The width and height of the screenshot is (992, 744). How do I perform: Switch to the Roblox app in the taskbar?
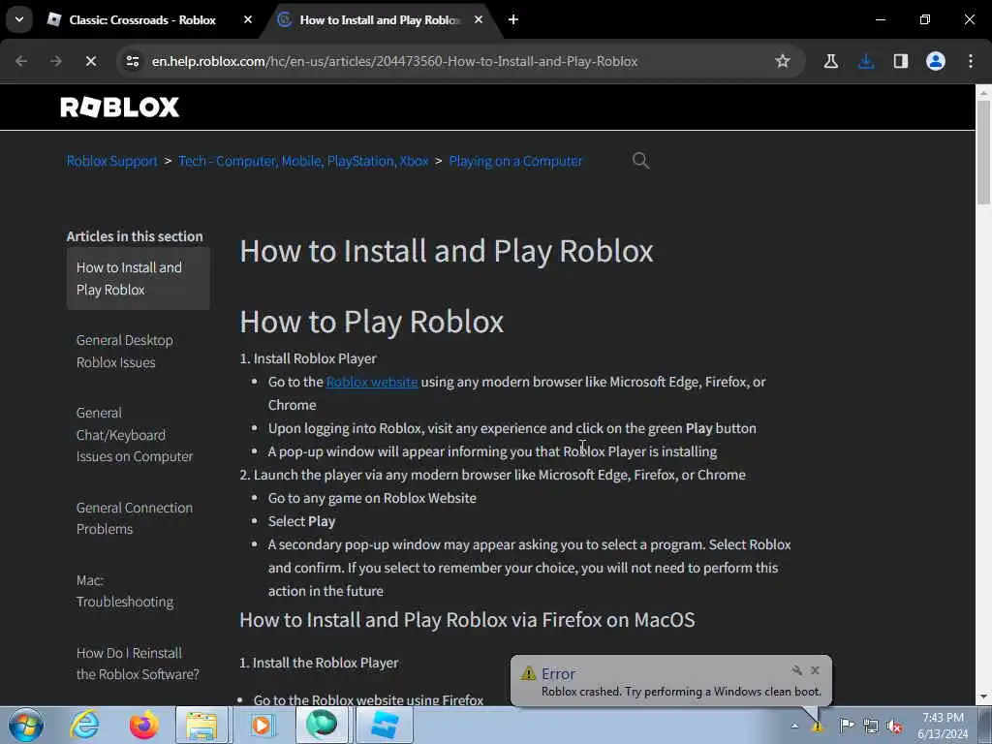[x=384, y=725]
